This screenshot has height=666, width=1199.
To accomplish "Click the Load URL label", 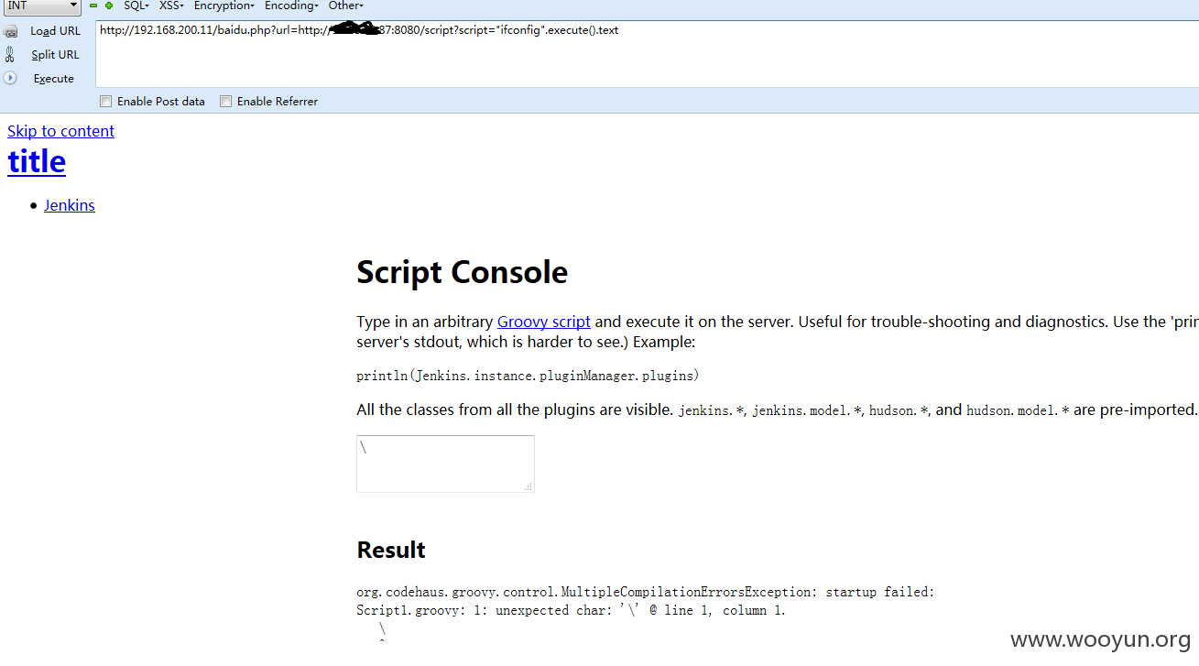I will click(55, 31).
